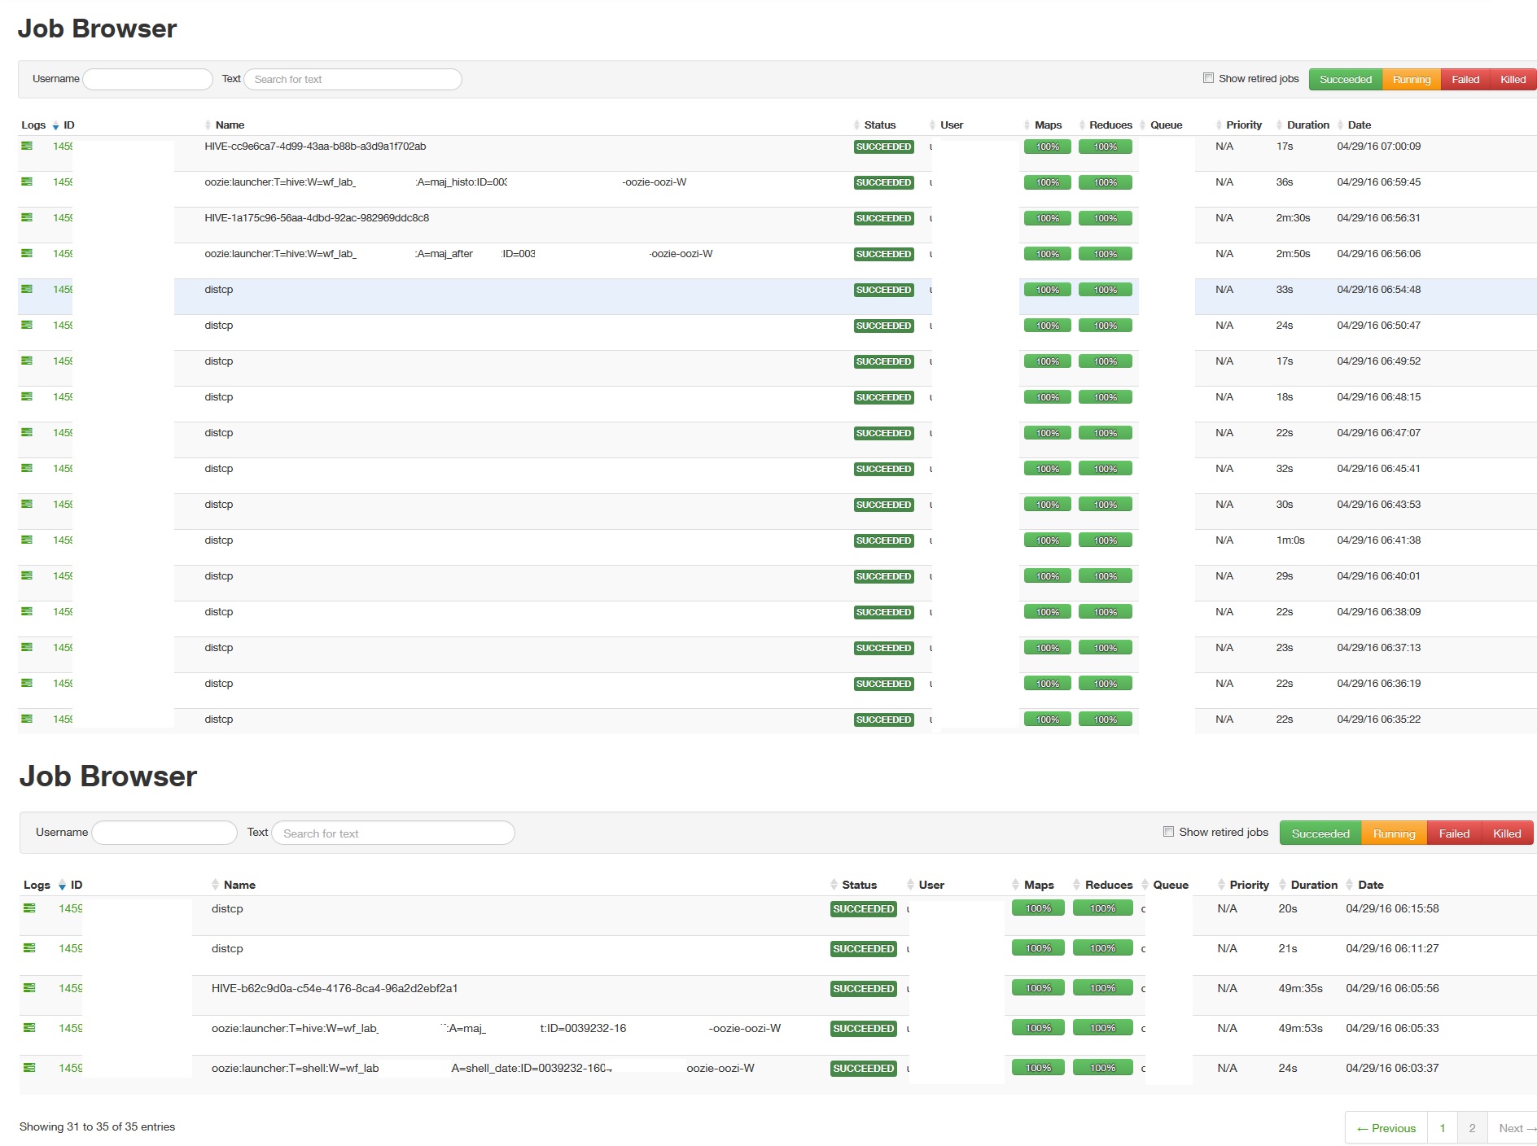Open logs for the shell_date oozie launcher job
This screenshot has height=1146, width=1537.
(29, 1068)
